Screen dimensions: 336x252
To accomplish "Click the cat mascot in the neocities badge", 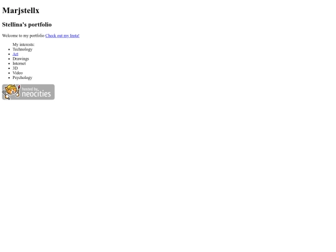I will [10, 91].
